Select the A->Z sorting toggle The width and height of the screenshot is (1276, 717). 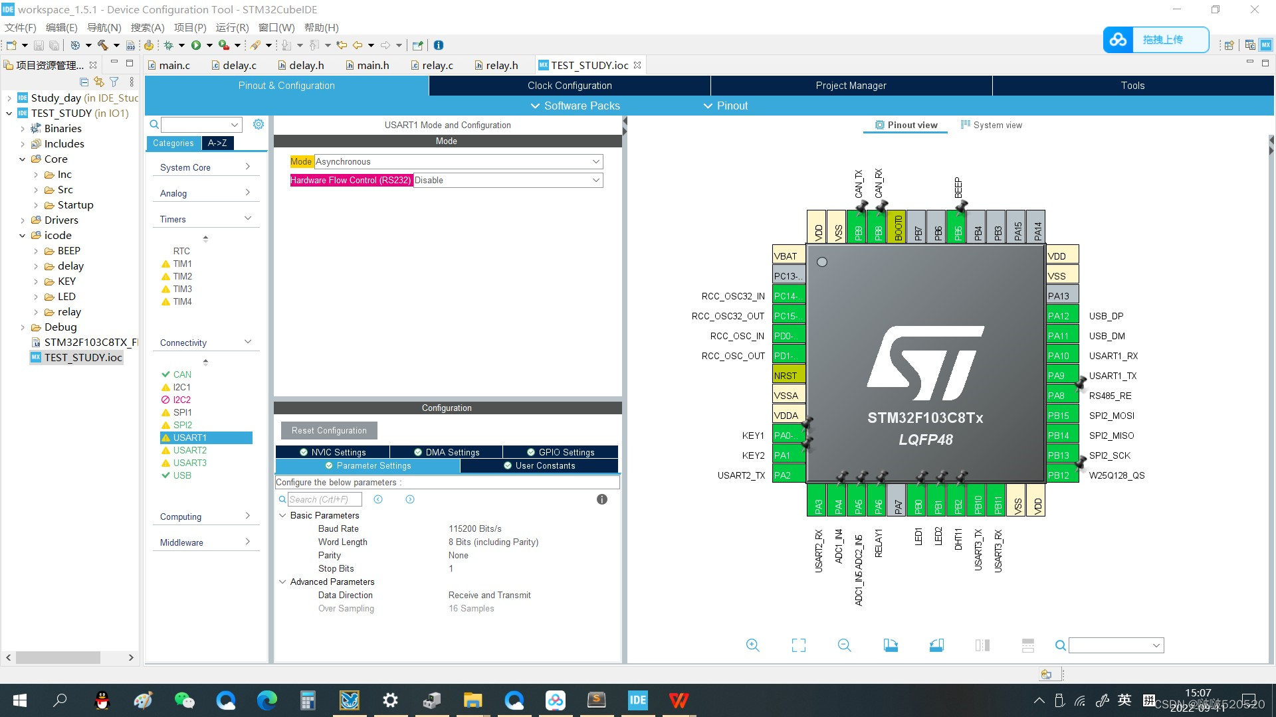pos(217,143)
